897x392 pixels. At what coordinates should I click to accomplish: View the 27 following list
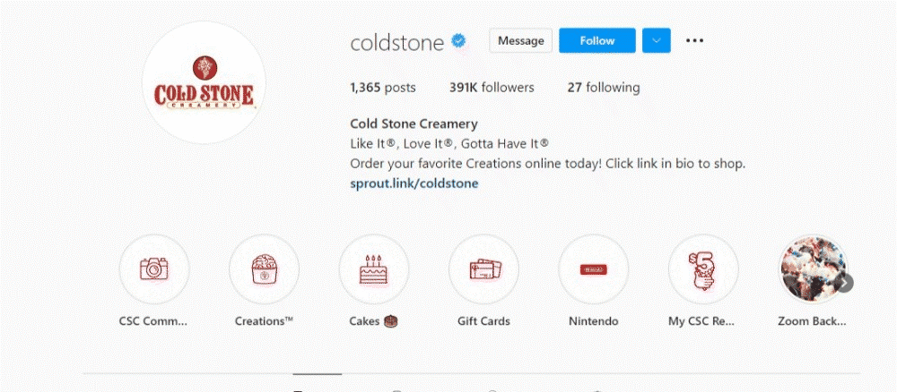point(604,88)
